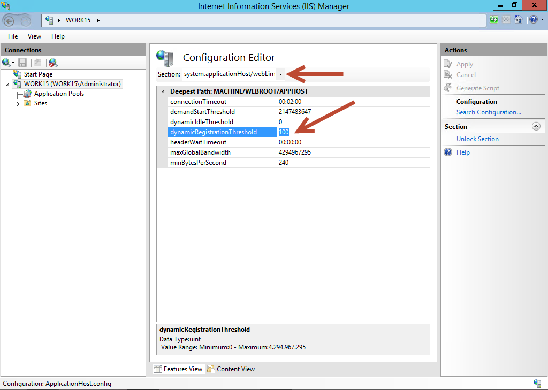
Task: Click the Search Configuration link
Action: pyautogui.click(x=489, y=112)
